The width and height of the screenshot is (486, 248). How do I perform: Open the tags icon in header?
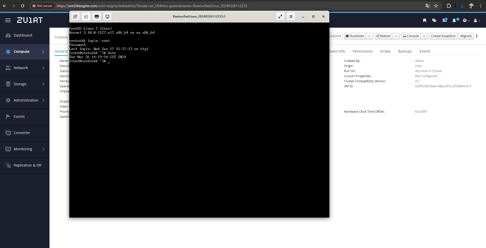pyautogui.click(x=434, y=20)
